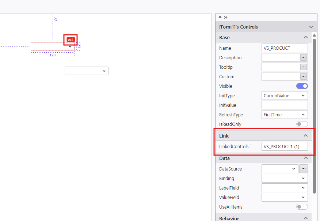Collapse the Data section
The width and height of the screenshot is (320, 221).
pyautogui.click(x=305, y=158)
